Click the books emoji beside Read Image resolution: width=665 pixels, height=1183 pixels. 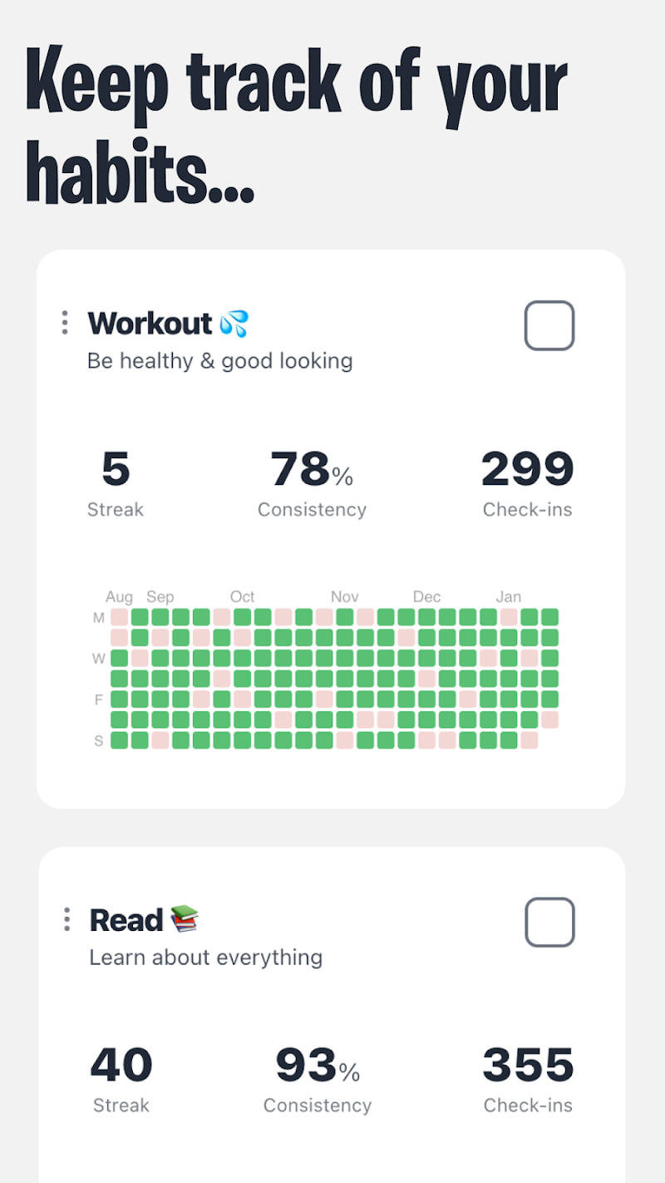coord(185,919)
